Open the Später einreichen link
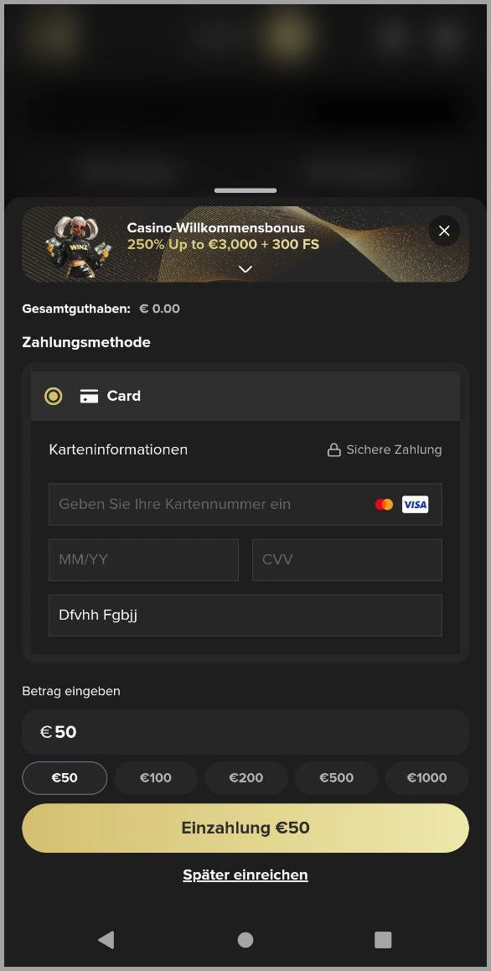The width and height of the screenshot is (491, 971). pos(245,875)
